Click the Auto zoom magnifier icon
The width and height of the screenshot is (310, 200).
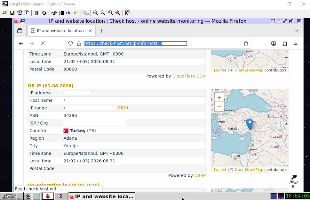[118, 13]
